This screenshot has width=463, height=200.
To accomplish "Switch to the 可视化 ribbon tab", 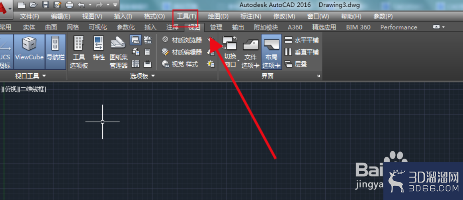I will tap(98, 27).
